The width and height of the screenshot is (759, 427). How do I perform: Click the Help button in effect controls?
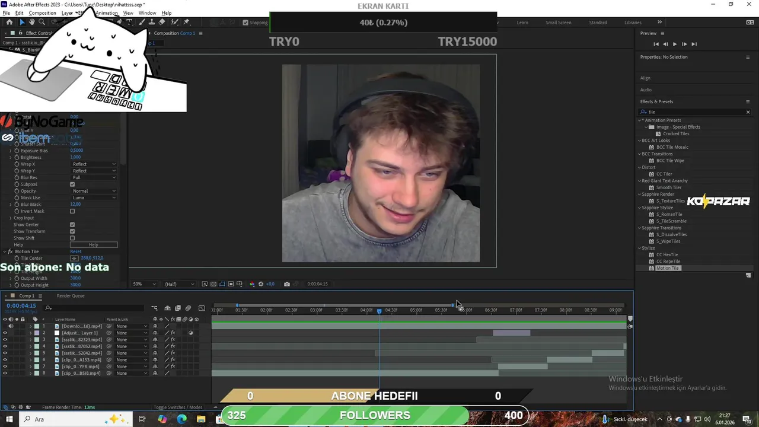pyautogui.click(x=94, y=245)
